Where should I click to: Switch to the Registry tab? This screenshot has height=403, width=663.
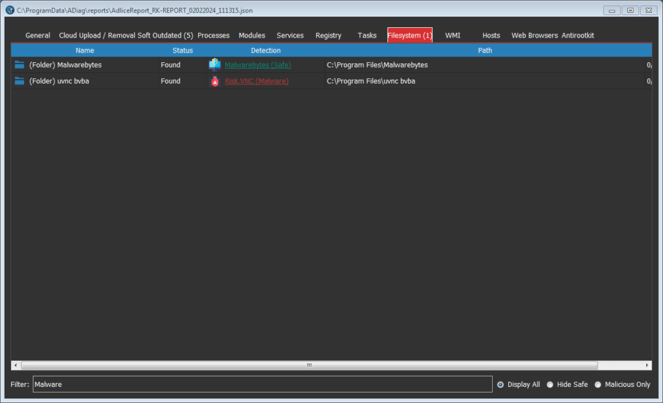click(328, 36)
